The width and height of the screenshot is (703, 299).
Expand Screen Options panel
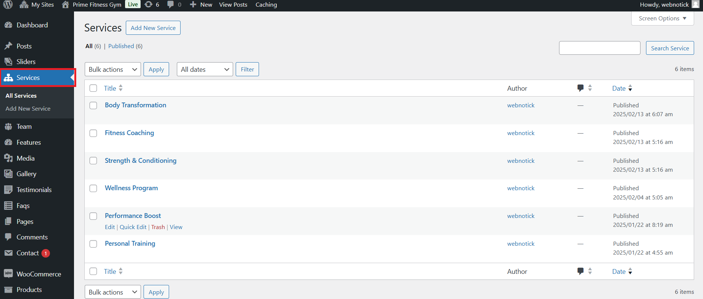(x=662, y=19)
